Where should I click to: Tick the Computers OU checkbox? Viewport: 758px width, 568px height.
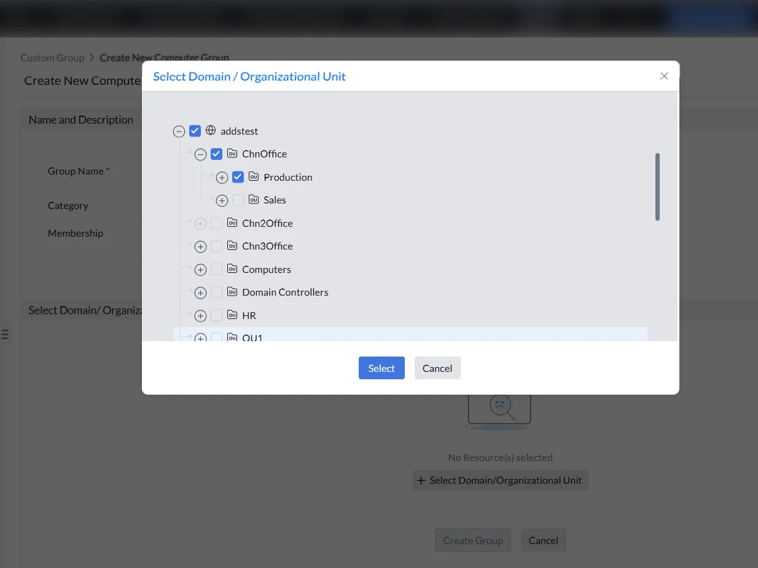click(x=216, y=269)
